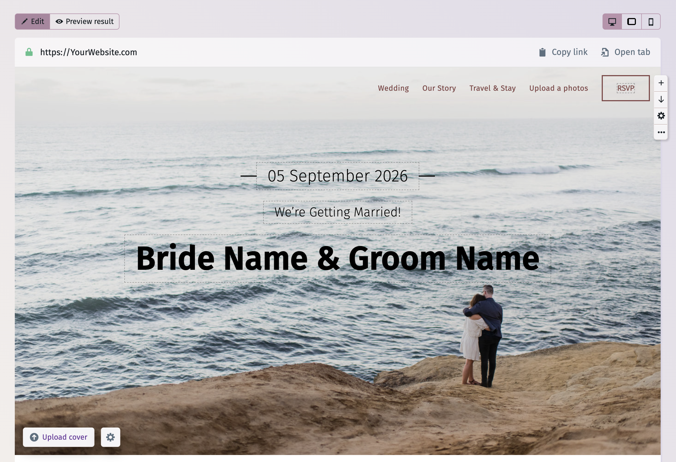
Task: Open more options via the ellipsis icon
Action: click(661, 132)
